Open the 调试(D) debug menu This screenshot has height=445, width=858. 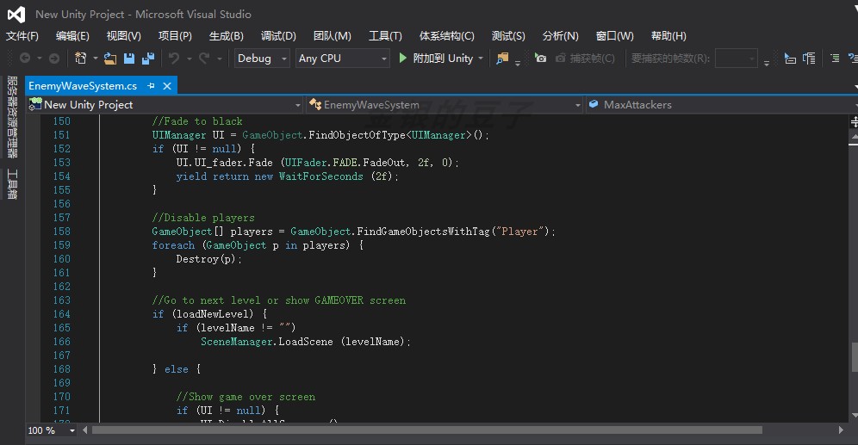click(x=278, y=36)
